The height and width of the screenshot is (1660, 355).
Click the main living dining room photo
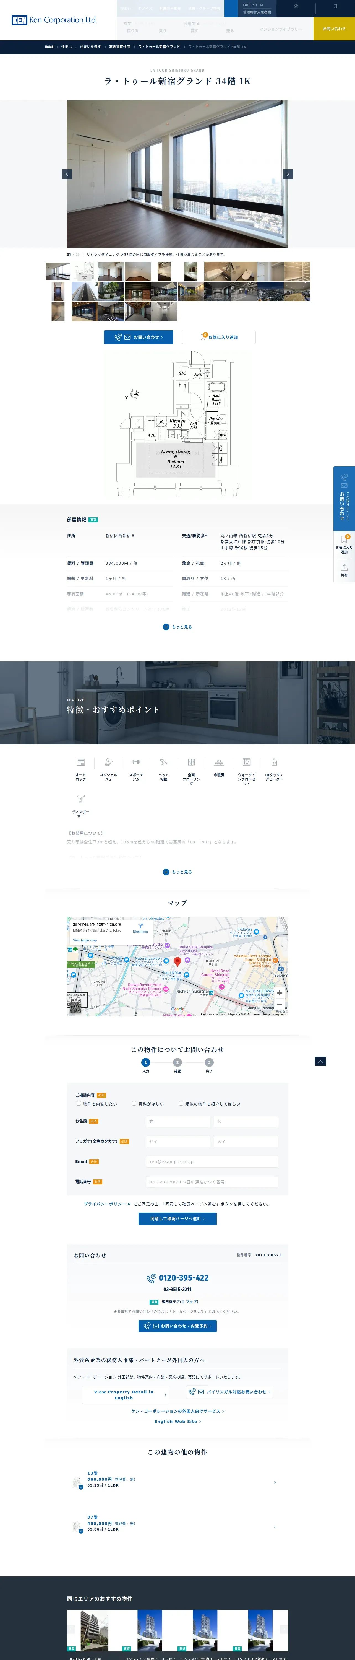tap(177, 174)
